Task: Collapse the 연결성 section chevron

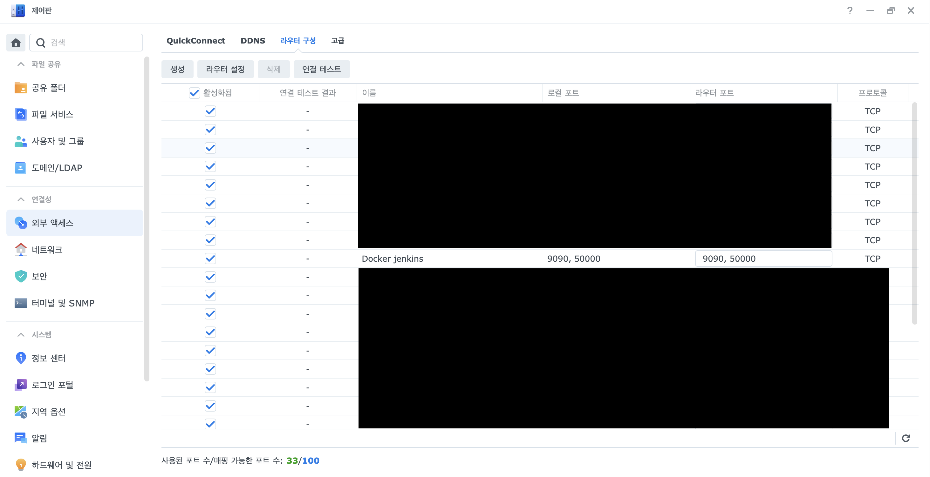Action: 21,199
